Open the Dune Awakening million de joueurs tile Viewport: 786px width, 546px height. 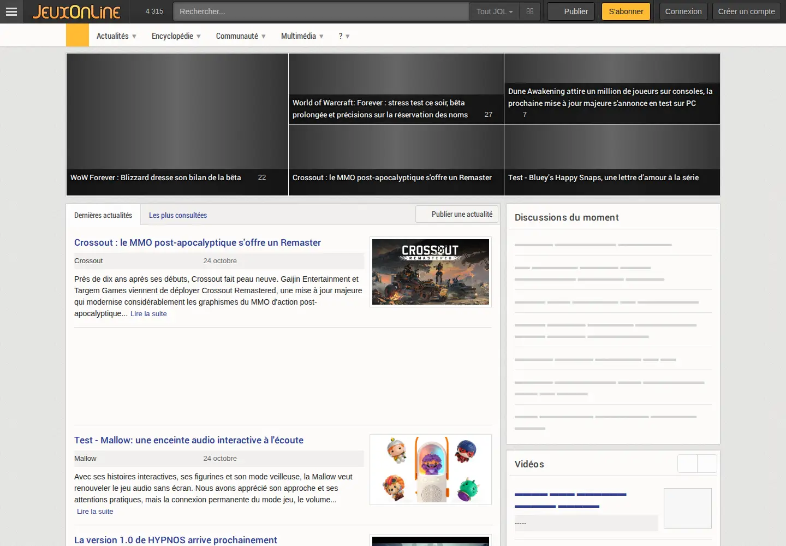(x=612, y=88)
